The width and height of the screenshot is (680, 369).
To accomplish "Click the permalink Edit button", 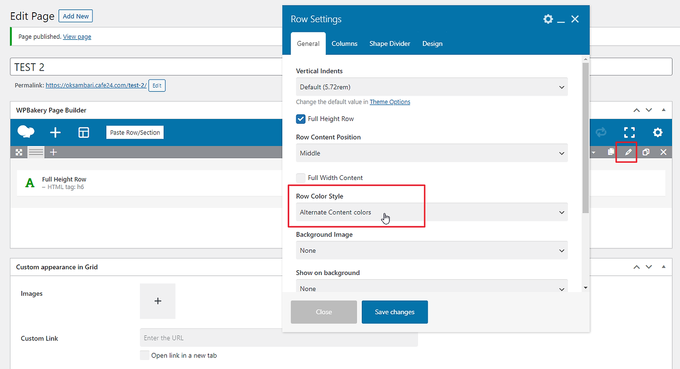I will tap(157, 85).
